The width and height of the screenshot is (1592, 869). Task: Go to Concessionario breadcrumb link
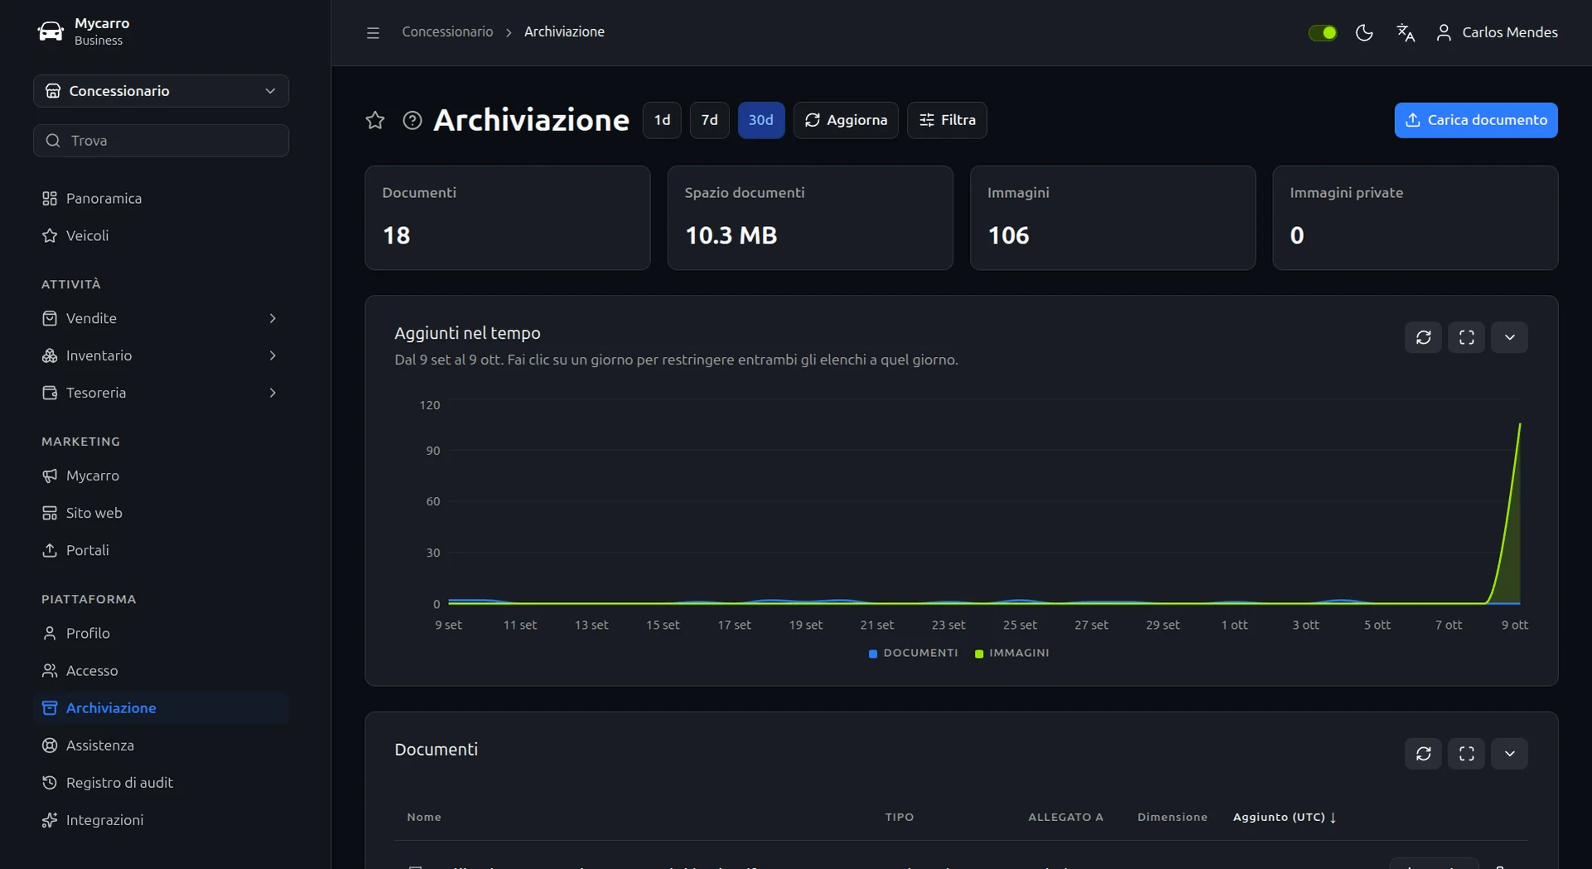[447, 31]
